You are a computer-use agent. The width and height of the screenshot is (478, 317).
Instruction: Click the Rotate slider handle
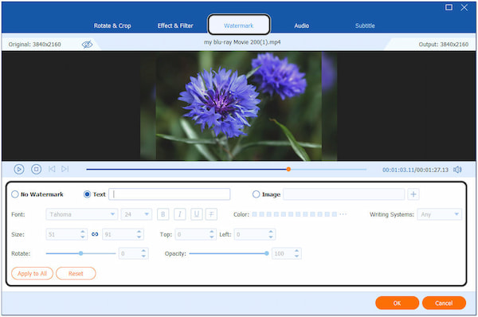[80, 253]
